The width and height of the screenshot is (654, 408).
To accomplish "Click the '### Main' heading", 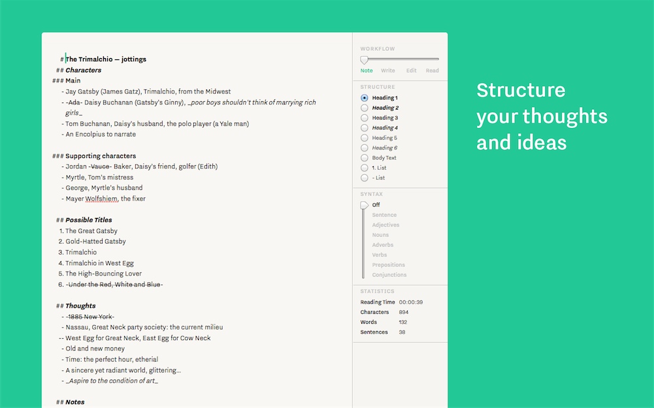I will tap(67, 81).
